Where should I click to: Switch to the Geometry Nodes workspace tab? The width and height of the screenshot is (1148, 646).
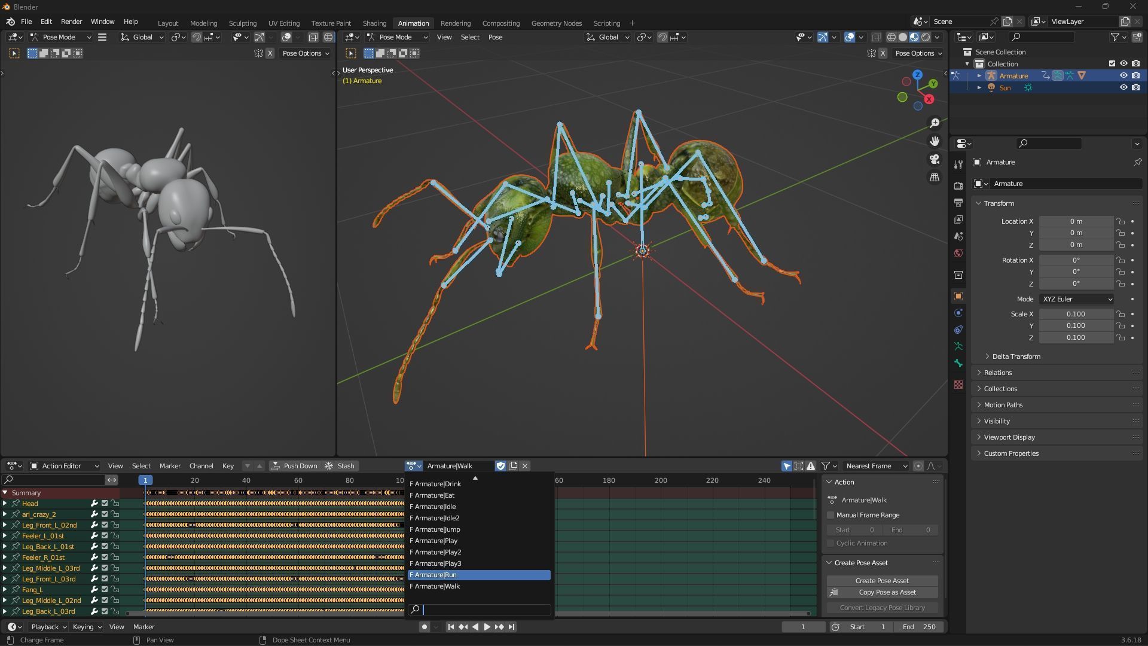coord(556,23)
